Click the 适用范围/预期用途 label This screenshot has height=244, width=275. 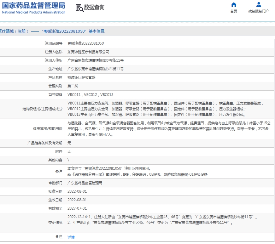pos(47,129)
